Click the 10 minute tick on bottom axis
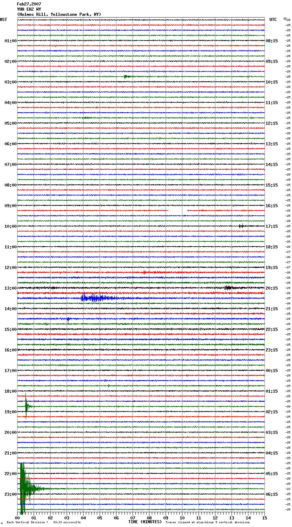This screenshot has height=527, width=292. click(x=182, y=518)
